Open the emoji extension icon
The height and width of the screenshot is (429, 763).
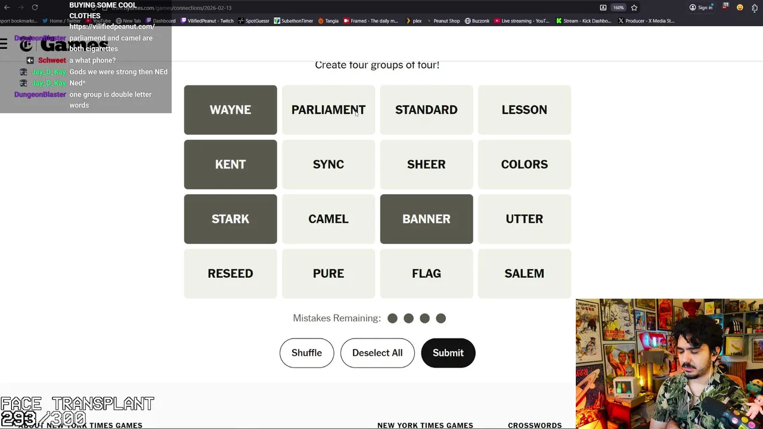[x=740, y=8]
